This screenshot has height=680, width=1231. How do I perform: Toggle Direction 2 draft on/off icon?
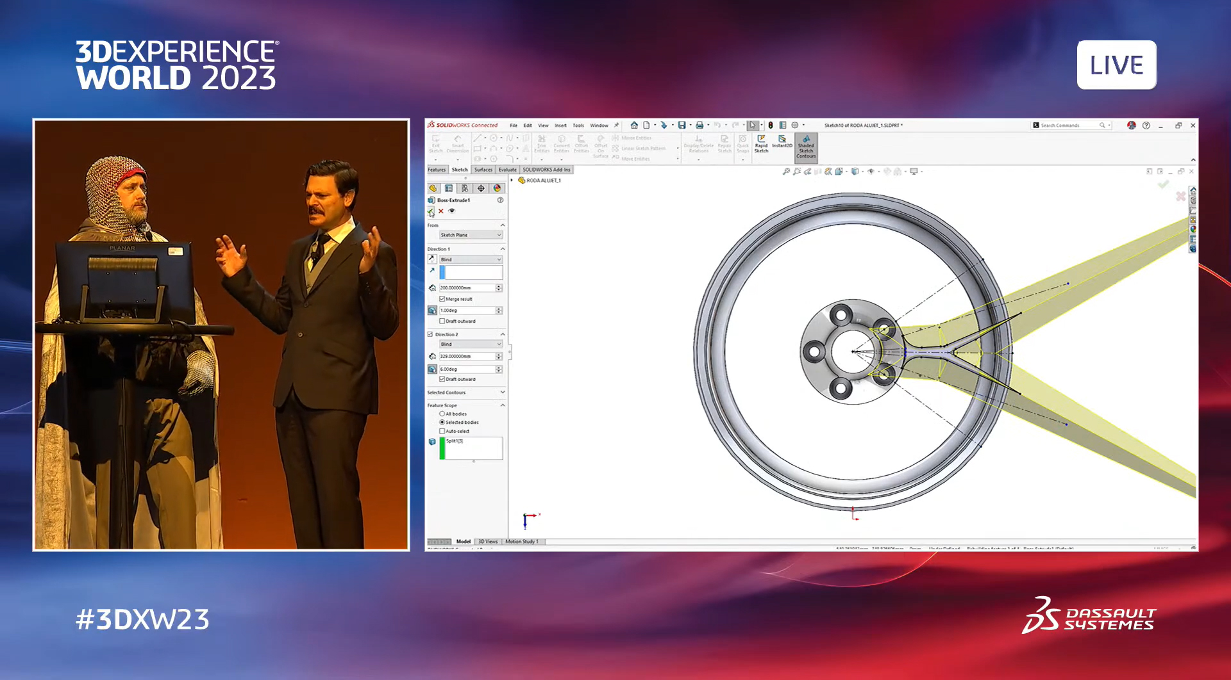(432, 369)
